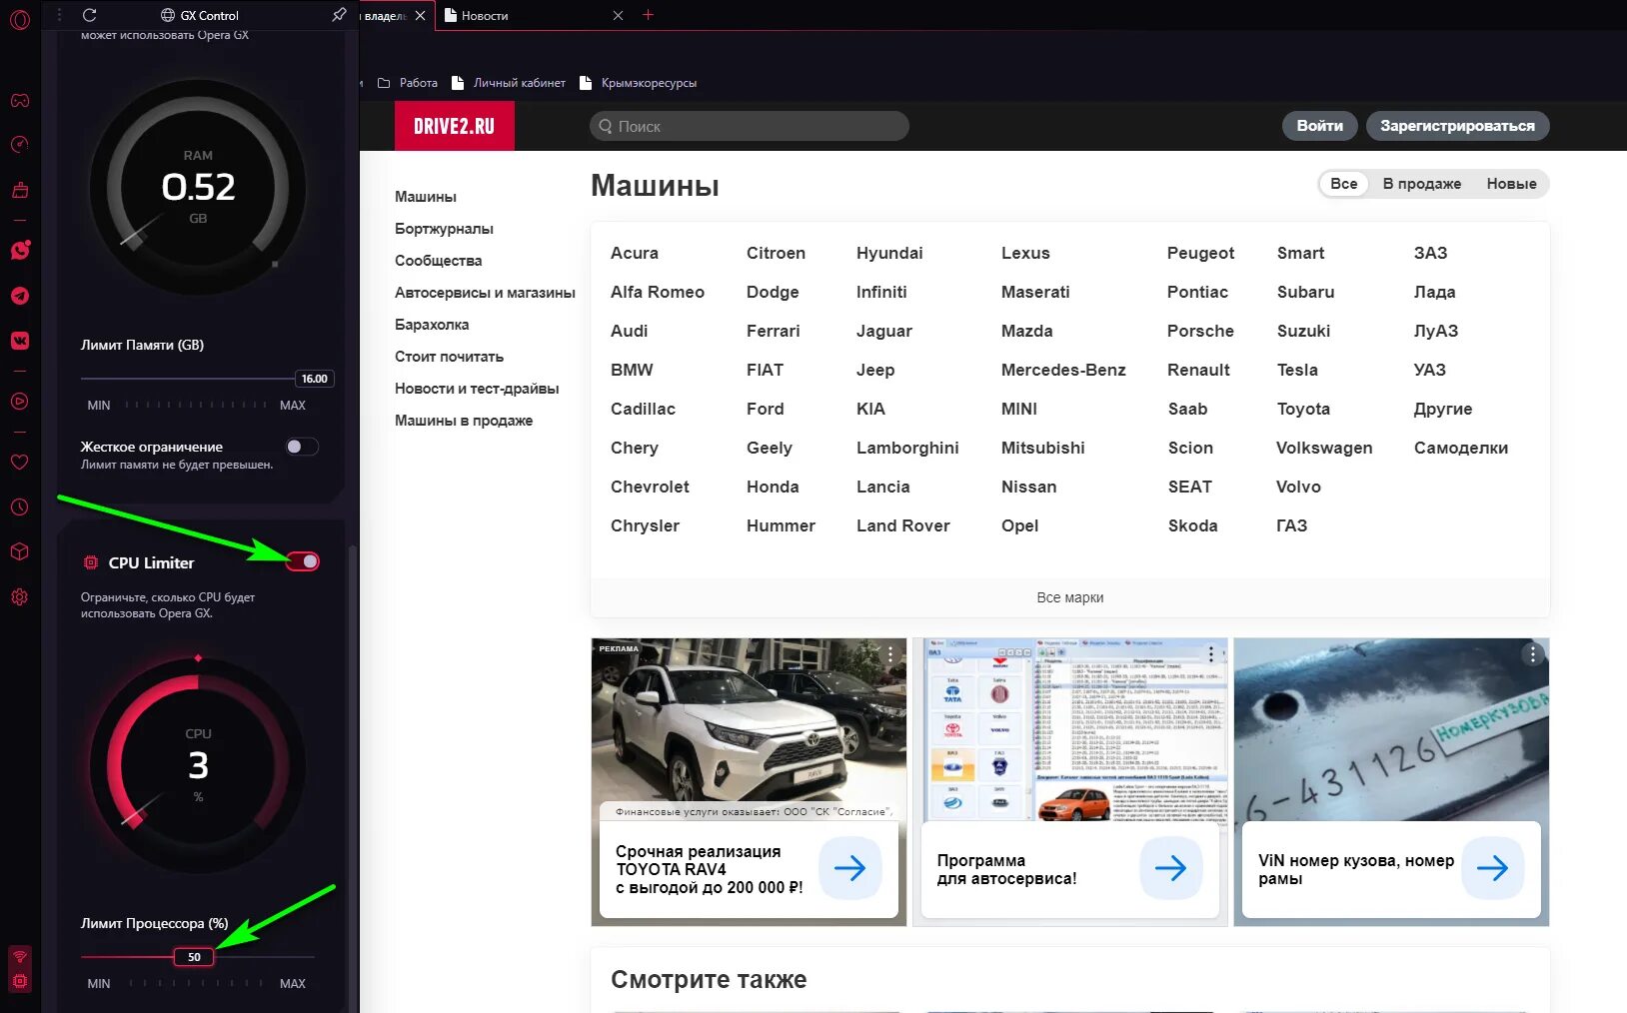Go to DRIVE2.RU home logo
The width and height of the screenshot is (1627, 1013).
(455, 126)
